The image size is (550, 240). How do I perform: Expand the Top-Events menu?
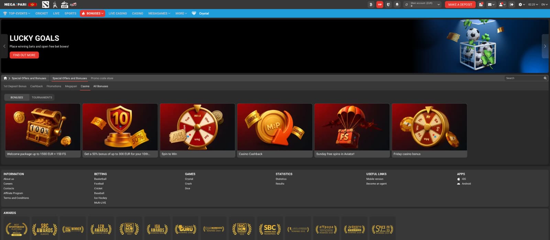(x=17, y=13)
